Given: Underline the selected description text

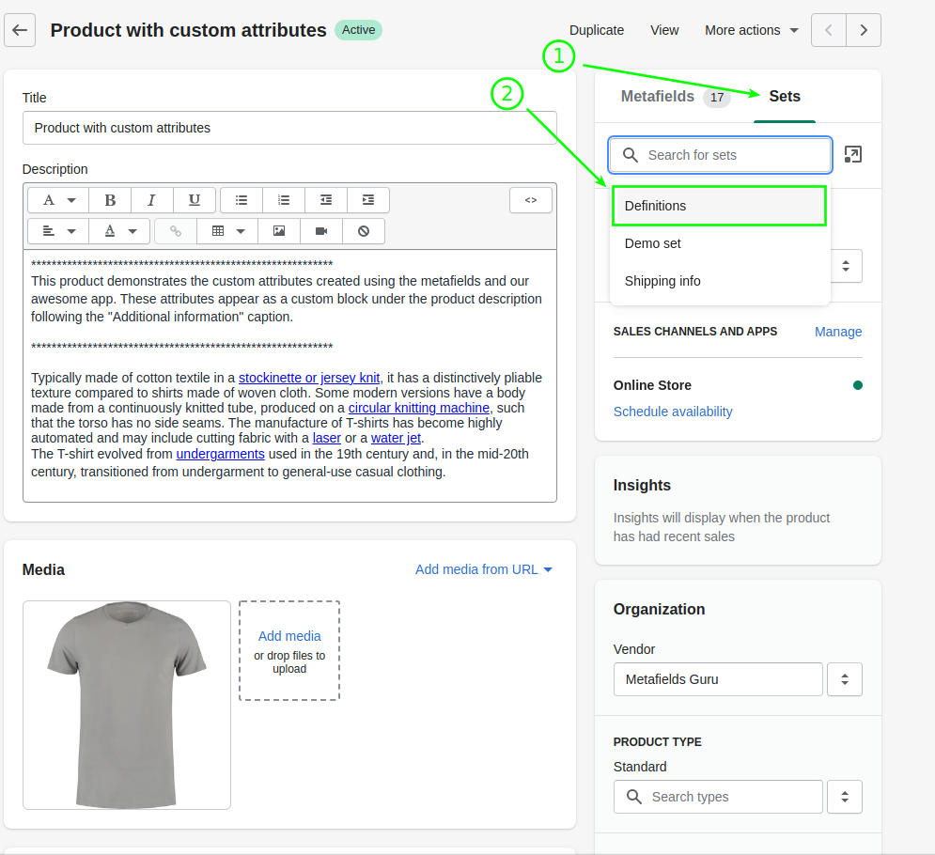Looking at the screenshot, I should coord(194,199).
